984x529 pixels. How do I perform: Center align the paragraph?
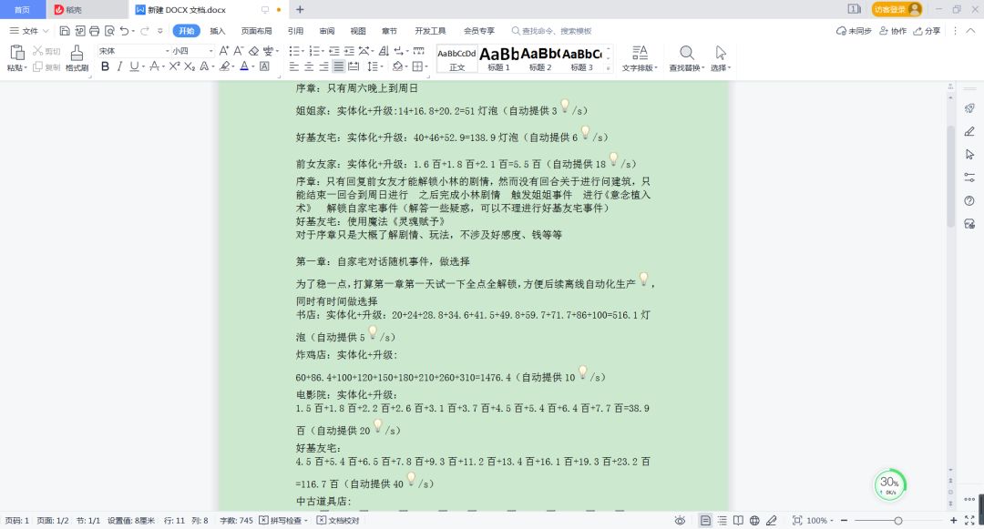click(309, 66)
